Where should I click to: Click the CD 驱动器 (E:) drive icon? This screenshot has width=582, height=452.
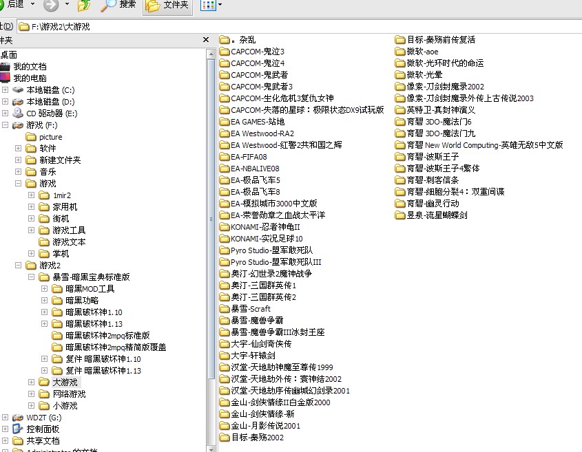click(x=18, y=114)
